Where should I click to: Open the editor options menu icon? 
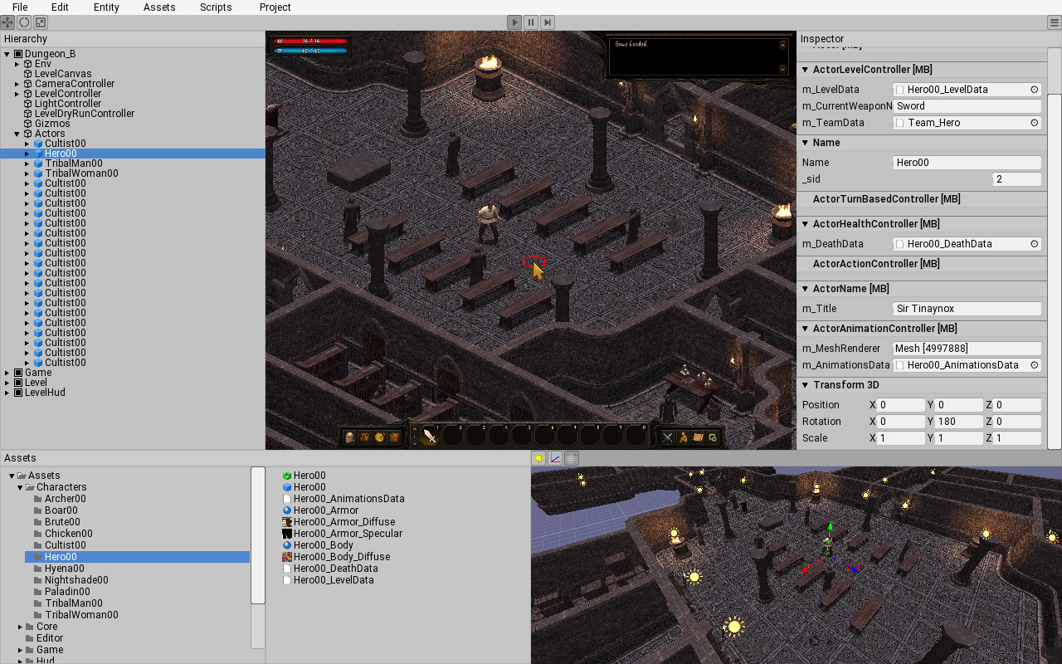pyautogui.click(x=1054, y=22)
